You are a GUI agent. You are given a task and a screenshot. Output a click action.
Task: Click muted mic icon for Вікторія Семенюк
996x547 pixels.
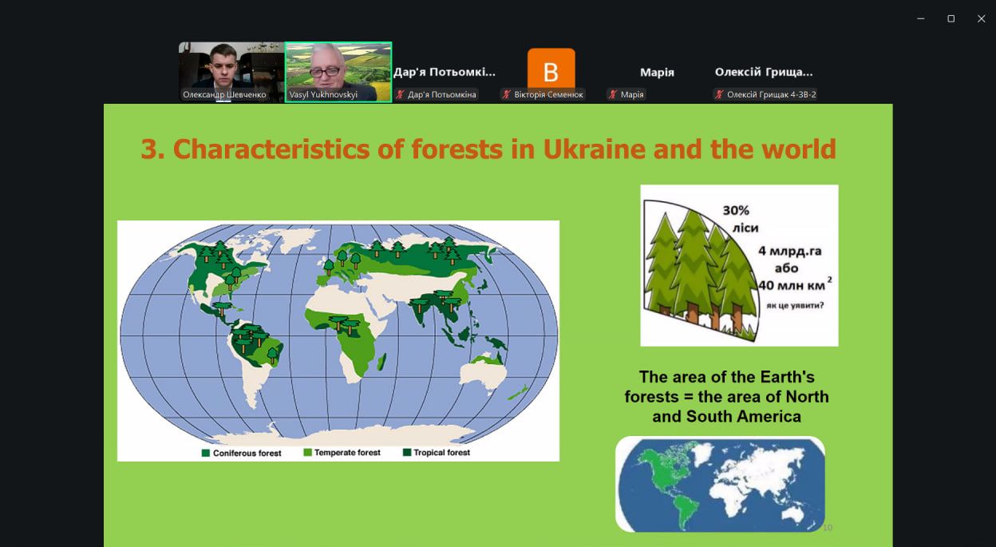(x=506, y=94)
